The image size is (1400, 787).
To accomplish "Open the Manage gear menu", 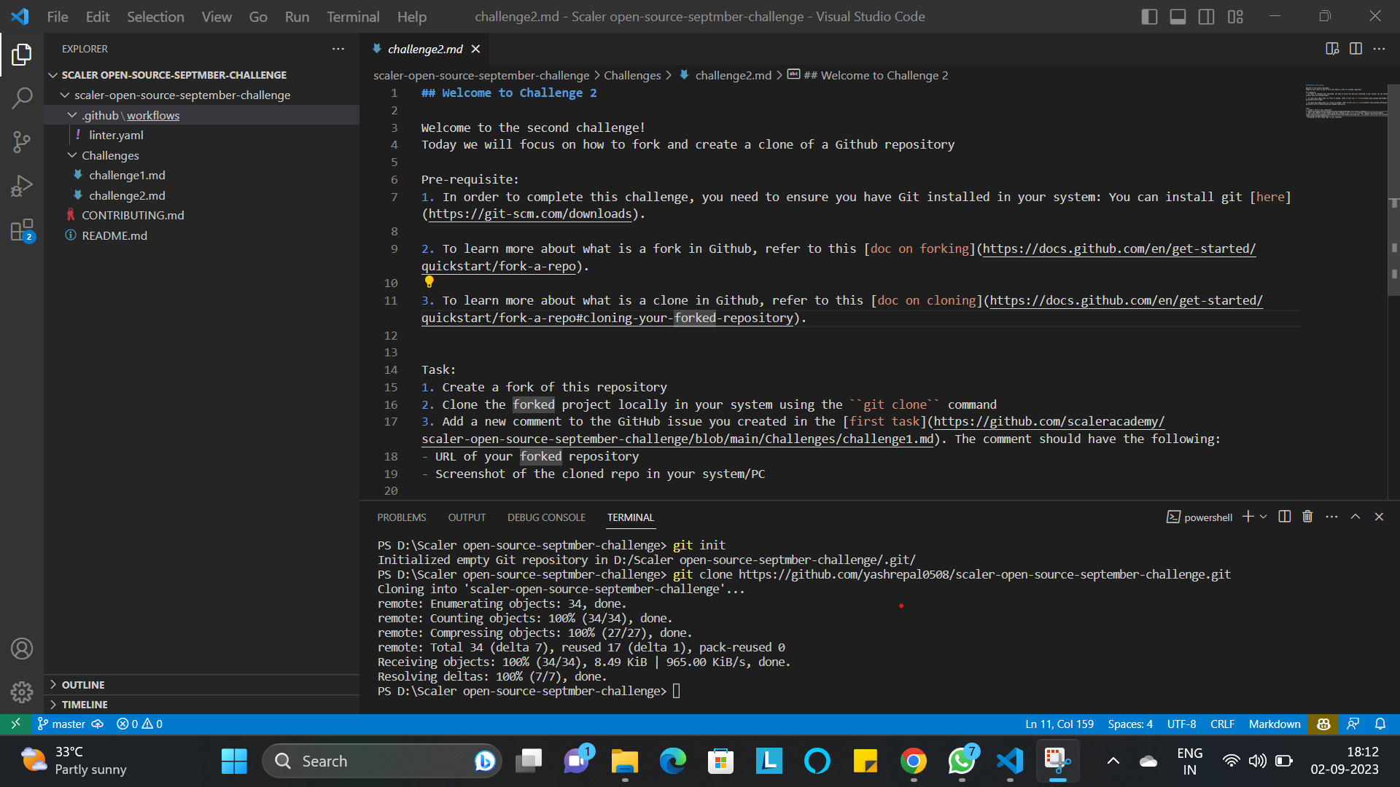I will click(x=22, y=692).
